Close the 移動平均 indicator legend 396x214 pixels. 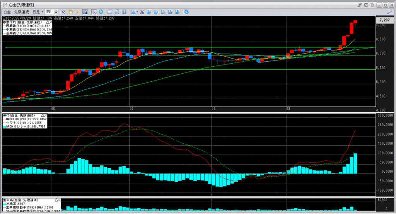(51, 23)
